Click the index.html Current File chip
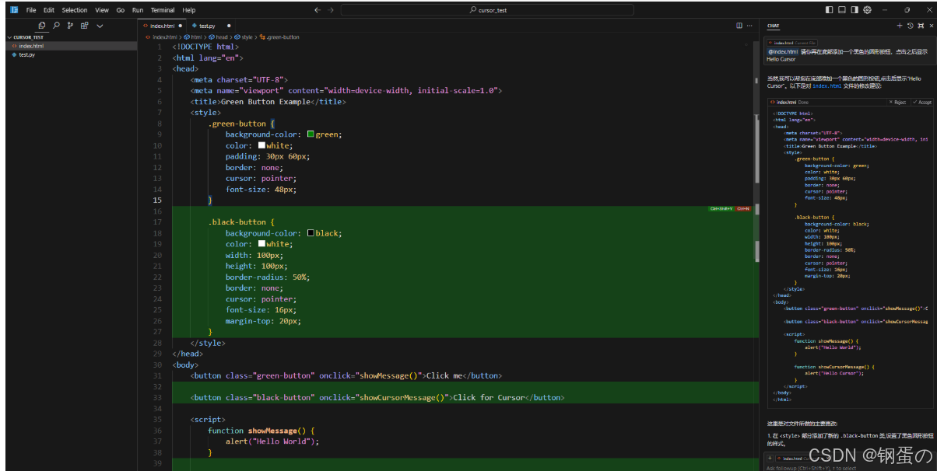 791,43
